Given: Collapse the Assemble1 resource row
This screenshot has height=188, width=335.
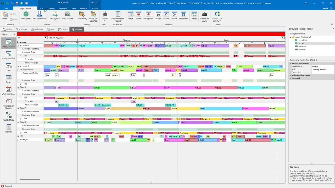Looking at the screenshot, I should (18, 45).
